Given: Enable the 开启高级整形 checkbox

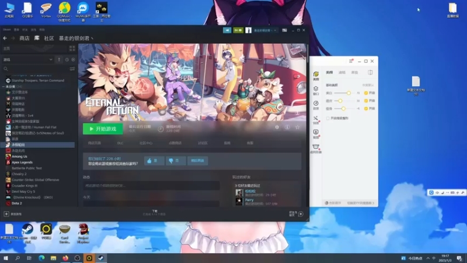Looking at the screenshot, I should (x=328, y=119).
